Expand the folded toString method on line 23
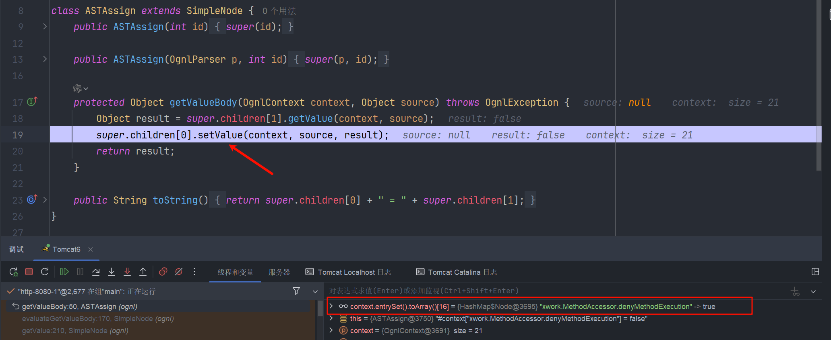The image size is (831, 340). click(x=45, y=200)
